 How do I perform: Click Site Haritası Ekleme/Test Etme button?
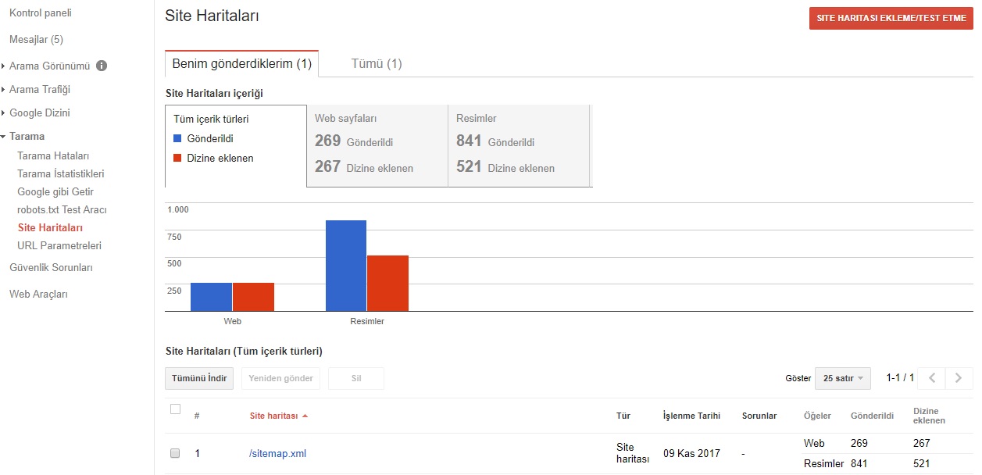pos(891,19)
